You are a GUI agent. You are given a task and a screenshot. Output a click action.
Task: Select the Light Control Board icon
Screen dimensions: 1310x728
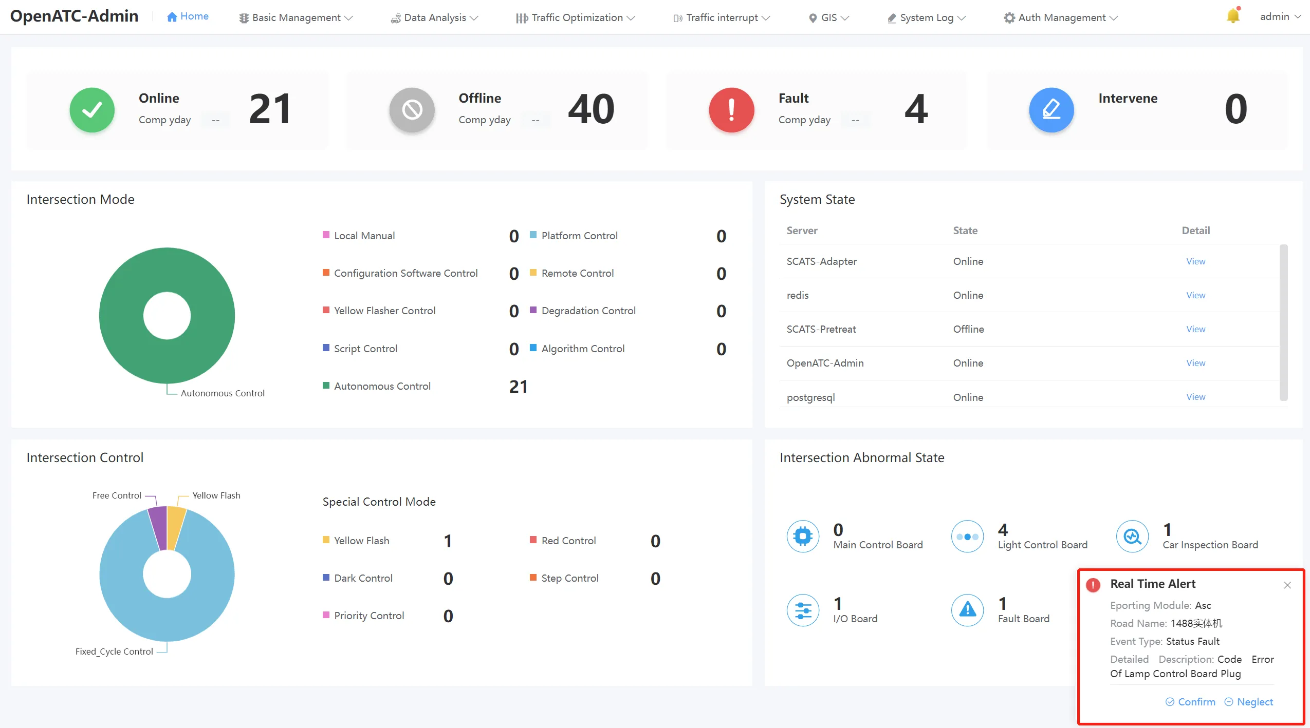pos(967,537)
